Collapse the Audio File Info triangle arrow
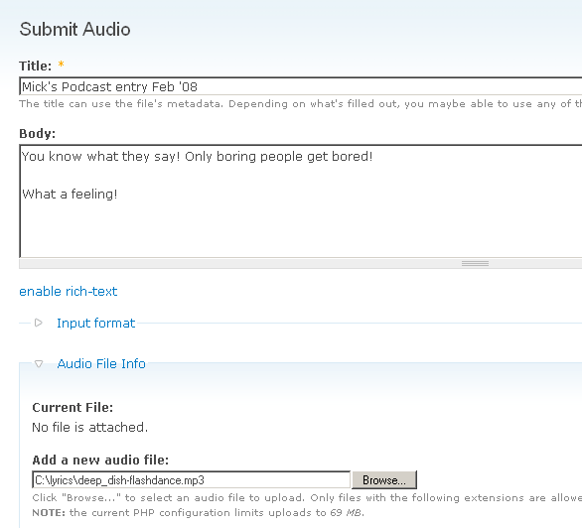The width and height of the screenshot is (582, 528). 39,363
